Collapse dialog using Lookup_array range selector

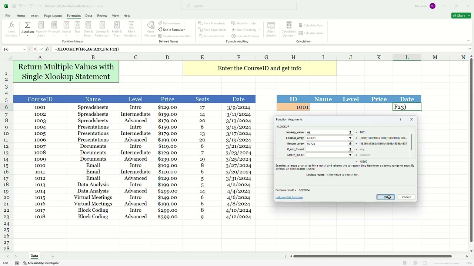(350, 138)
